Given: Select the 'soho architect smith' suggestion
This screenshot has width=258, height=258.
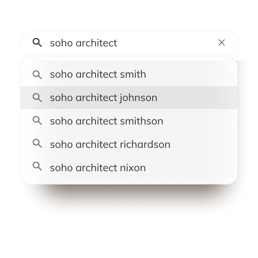Looking at the screenshot, I should click(x=129, y=74).
